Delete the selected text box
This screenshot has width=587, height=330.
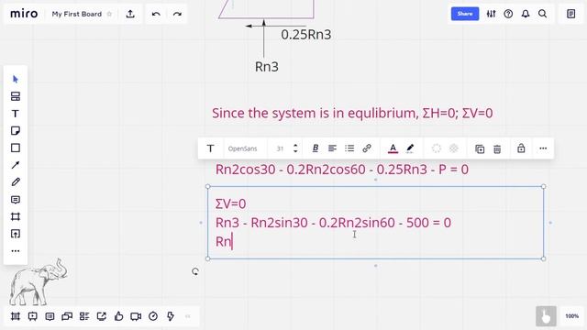[497, 148]
